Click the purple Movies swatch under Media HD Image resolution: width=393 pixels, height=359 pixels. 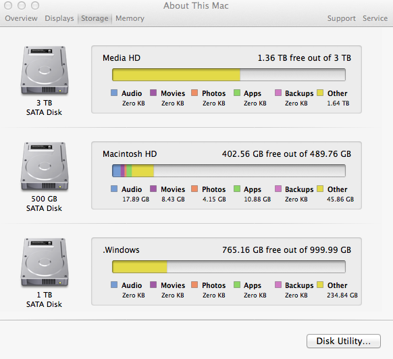click(x=153, y=93)
